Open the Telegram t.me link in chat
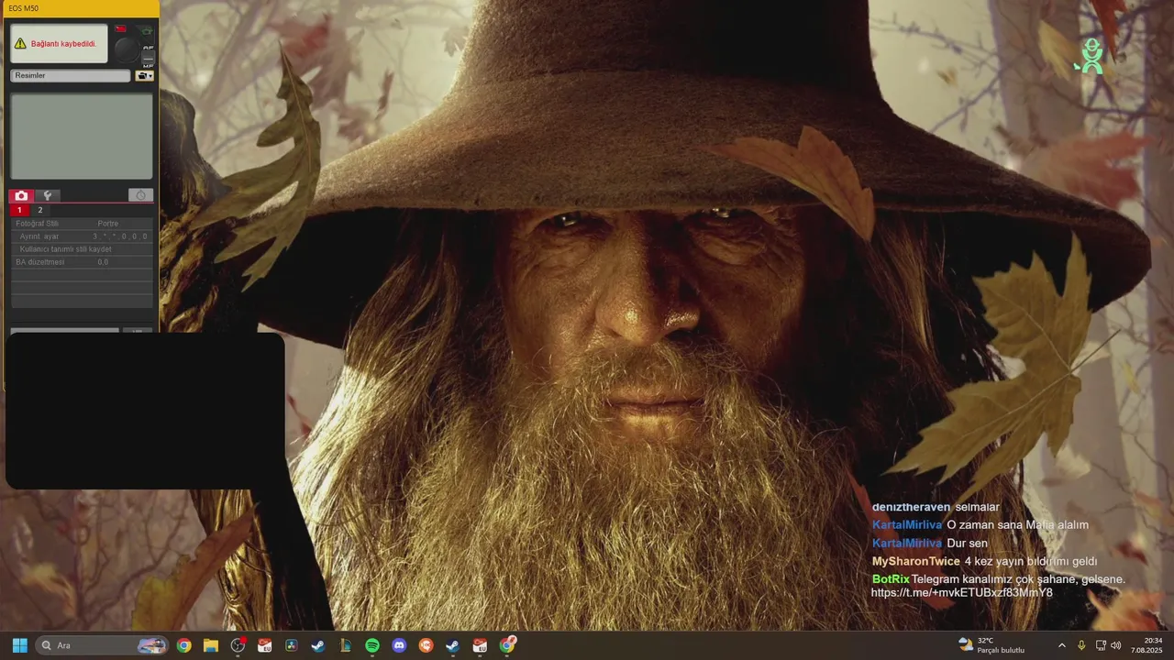Viewport: 1174px width, 660px height. point(961,593)
